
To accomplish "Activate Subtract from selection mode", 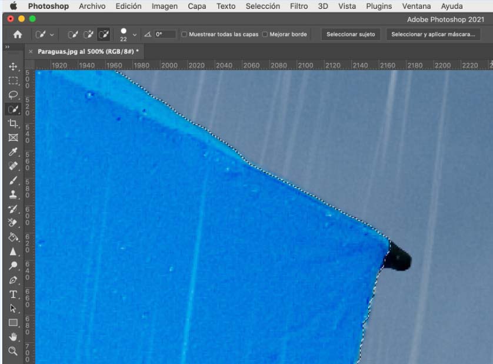I will pyautogui.click(x=103, y=35).
